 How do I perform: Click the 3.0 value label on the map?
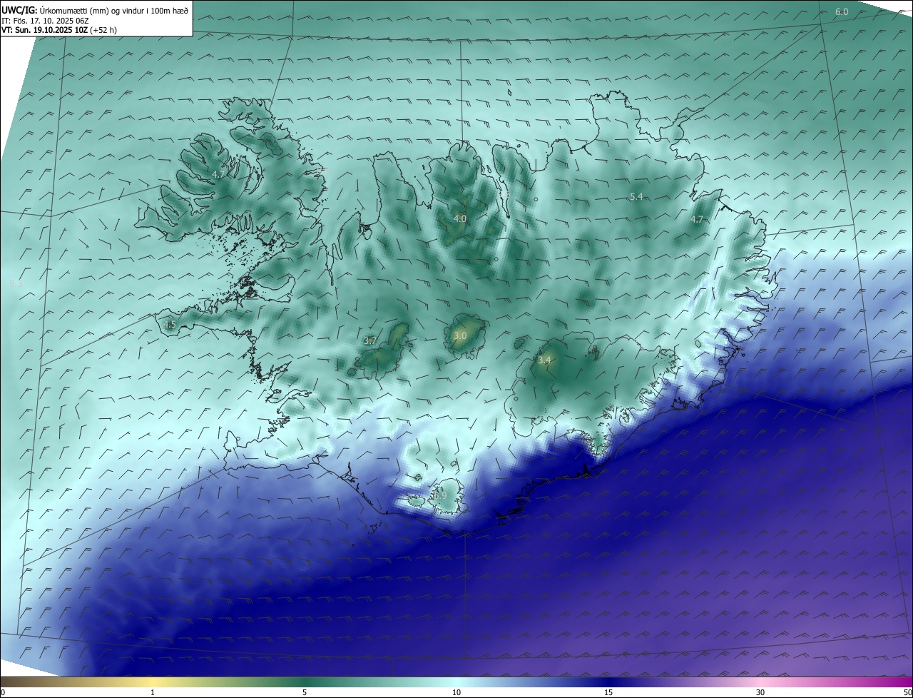click(460, 335)
